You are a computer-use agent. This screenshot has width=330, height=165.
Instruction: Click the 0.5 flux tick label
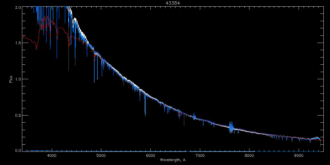18,115
